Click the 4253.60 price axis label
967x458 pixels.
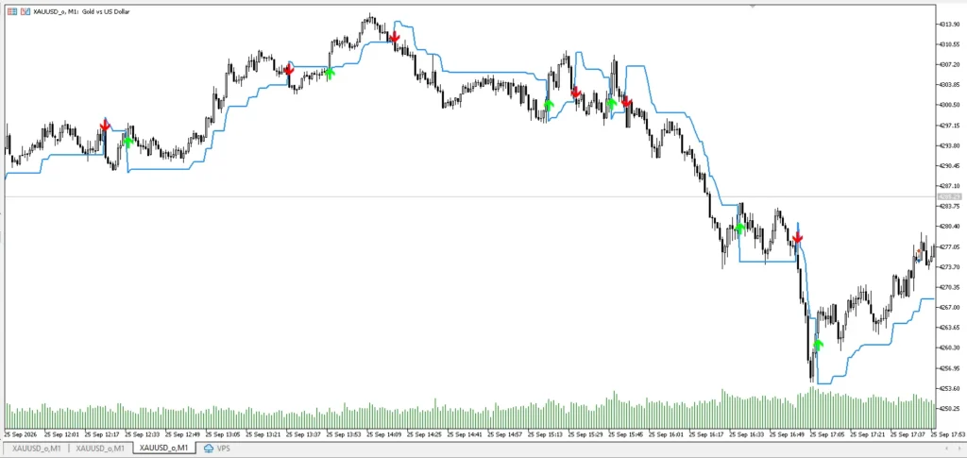[950, 388]
